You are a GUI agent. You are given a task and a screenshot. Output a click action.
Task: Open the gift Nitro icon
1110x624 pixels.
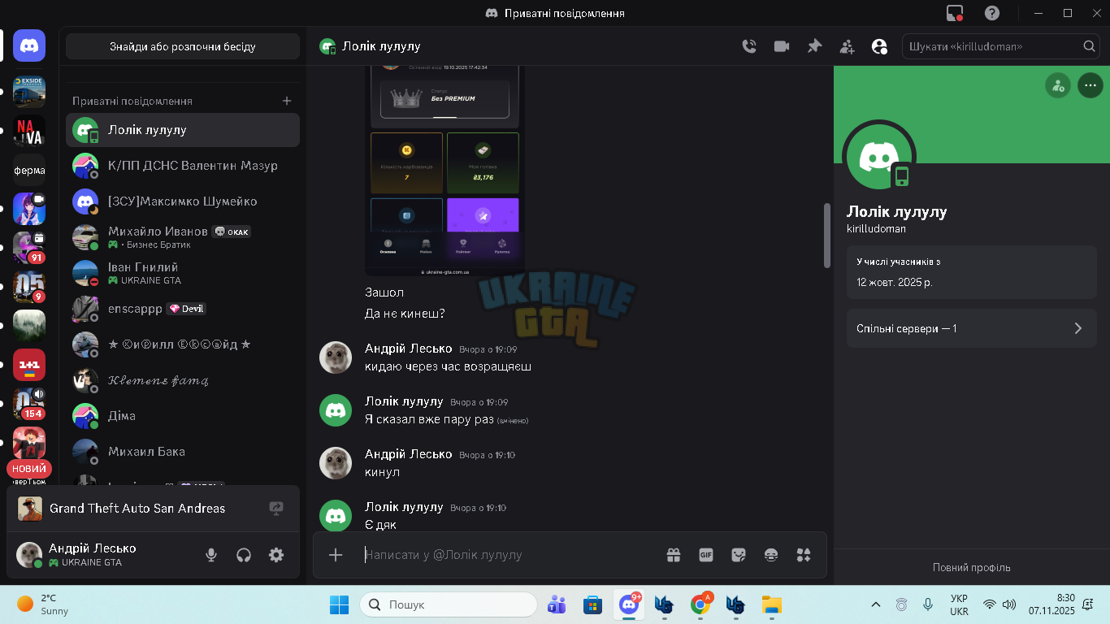[674, 555]
